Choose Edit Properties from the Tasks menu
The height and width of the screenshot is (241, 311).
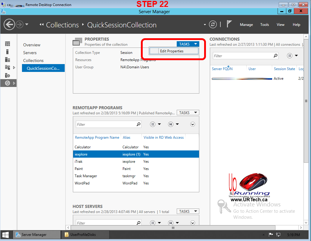[x=174, y=51]
